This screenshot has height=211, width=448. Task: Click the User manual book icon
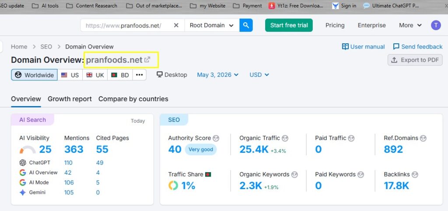(x=345, y=46)
